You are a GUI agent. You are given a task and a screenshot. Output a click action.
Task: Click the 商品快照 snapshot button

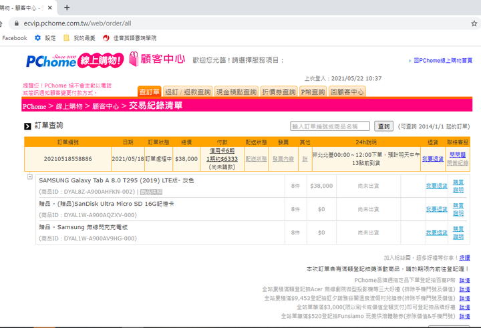pyautogui.click(x=151, y=192)
